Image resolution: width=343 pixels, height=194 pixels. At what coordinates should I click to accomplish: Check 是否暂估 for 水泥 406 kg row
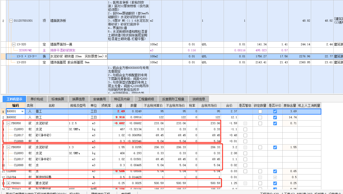pos(245,153)
